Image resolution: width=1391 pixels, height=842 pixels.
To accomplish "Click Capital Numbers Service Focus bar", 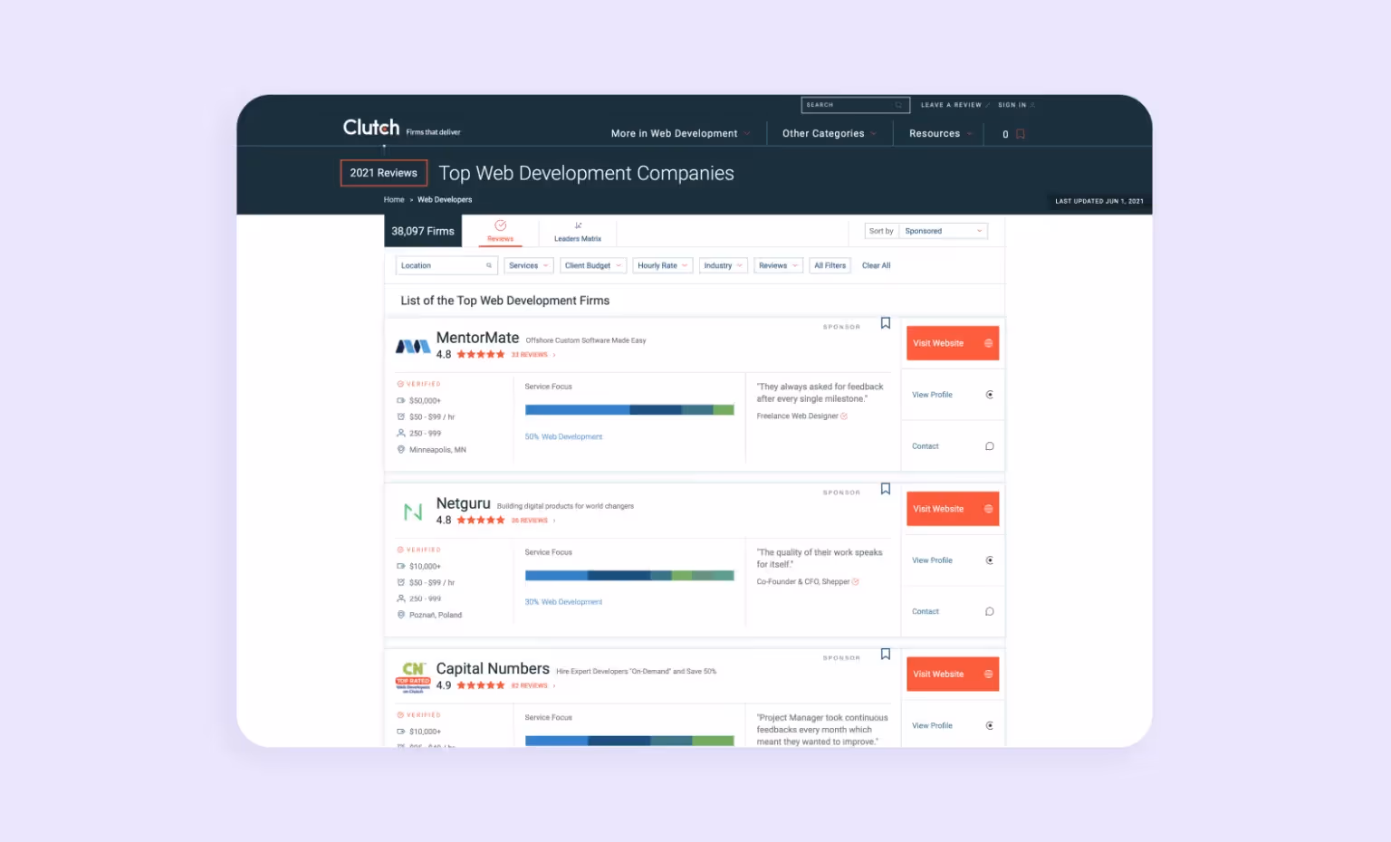I will (629, 741).
